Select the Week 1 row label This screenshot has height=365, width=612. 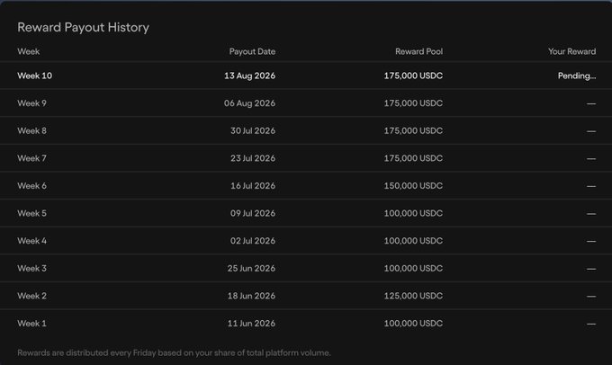tap(31, 324)
